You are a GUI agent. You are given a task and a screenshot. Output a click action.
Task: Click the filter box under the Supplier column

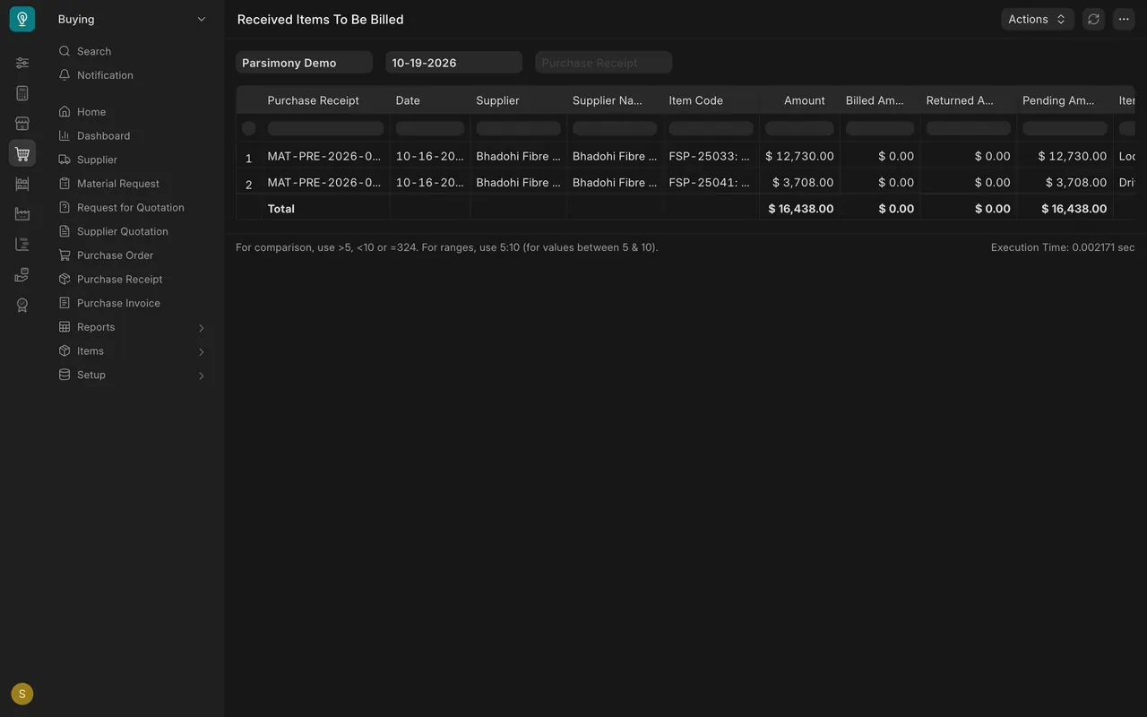click(518, 128)
